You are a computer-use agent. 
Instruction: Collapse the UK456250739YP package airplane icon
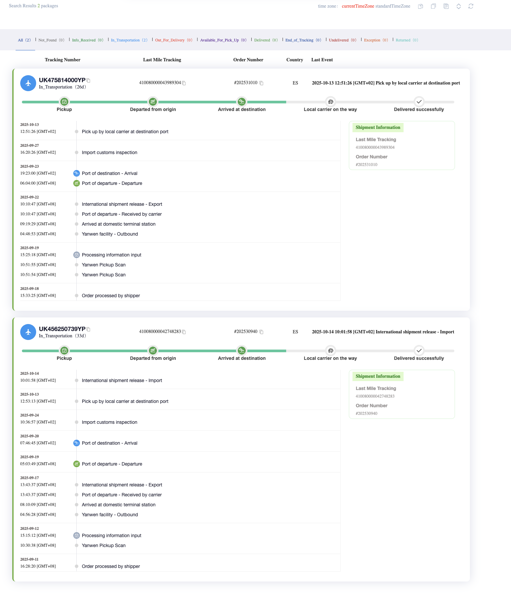(28, 332)
